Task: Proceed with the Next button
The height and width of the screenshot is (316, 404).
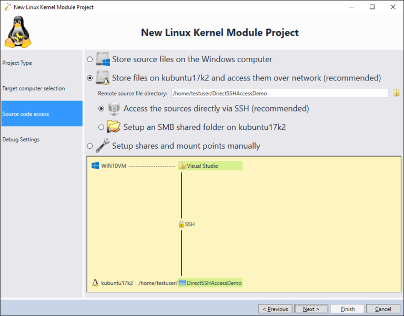Action: point(311,309)
